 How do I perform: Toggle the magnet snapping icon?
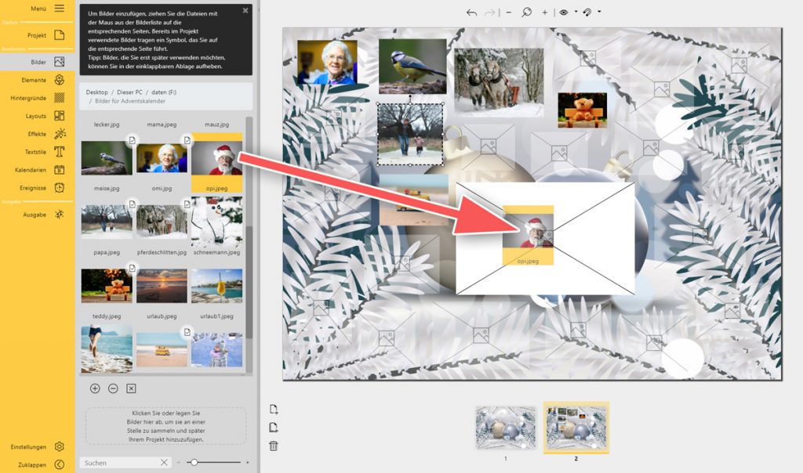click(587, 13)
